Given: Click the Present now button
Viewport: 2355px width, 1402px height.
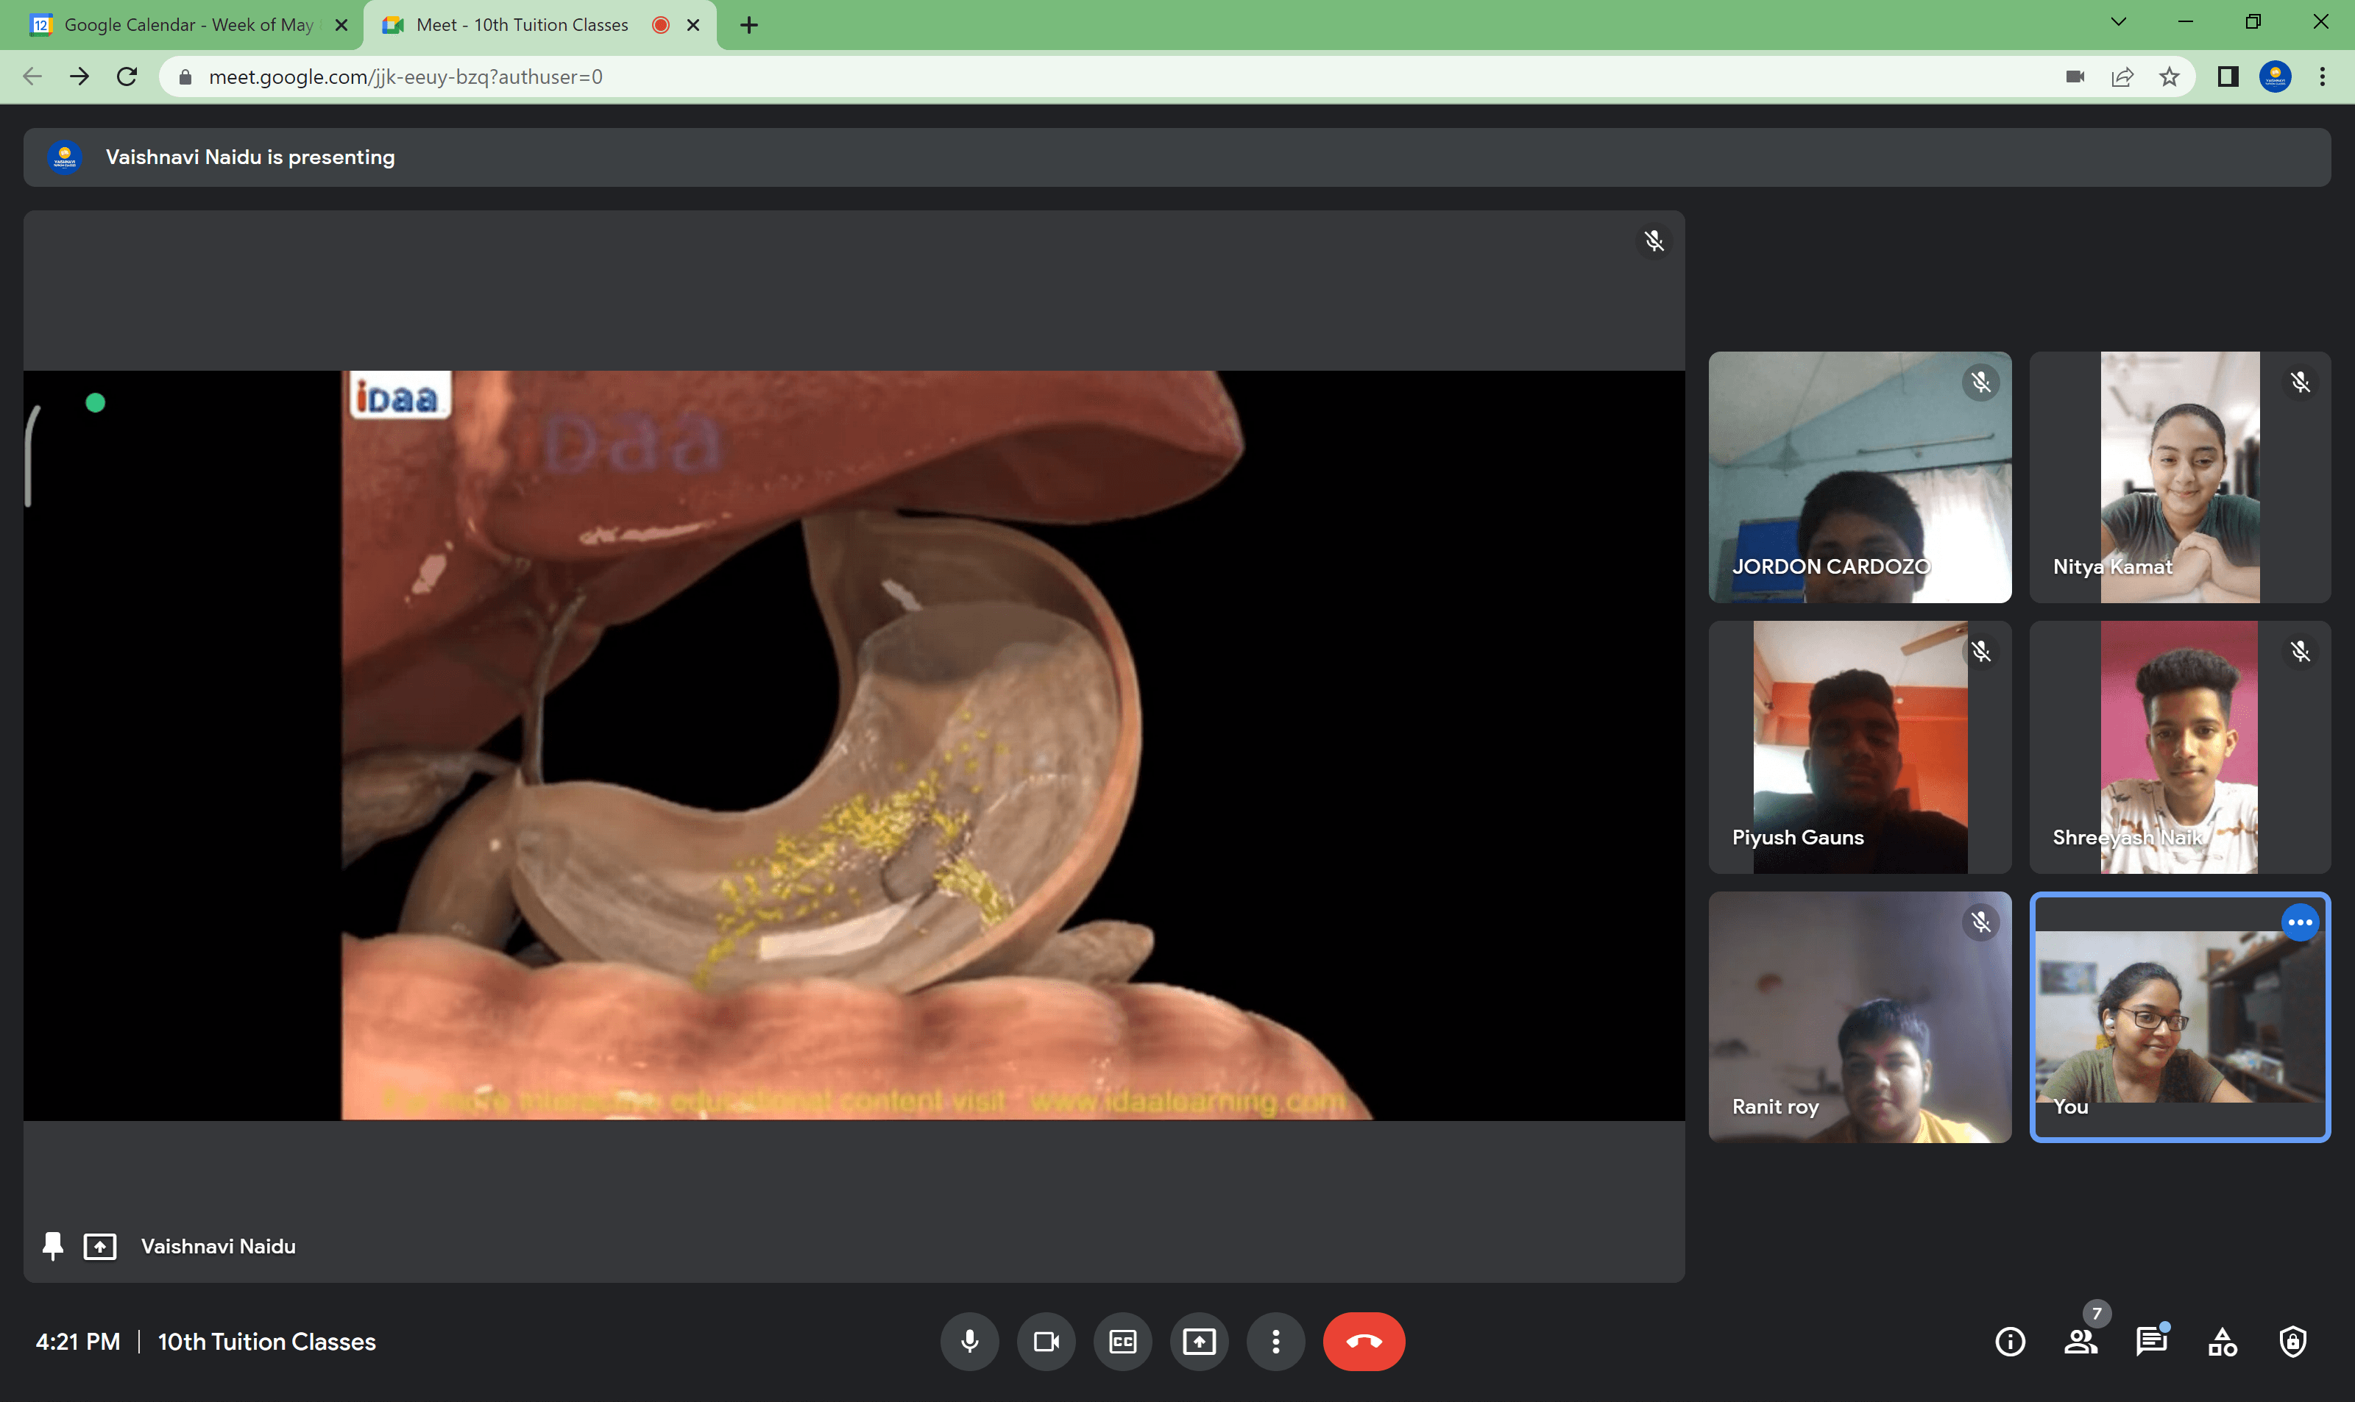Looking at the screenshot, I should click(1198, 1342).
